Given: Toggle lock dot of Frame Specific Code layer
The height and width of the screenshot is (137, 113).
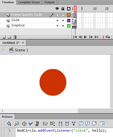Looking at the screenshot, I should 63,15.
